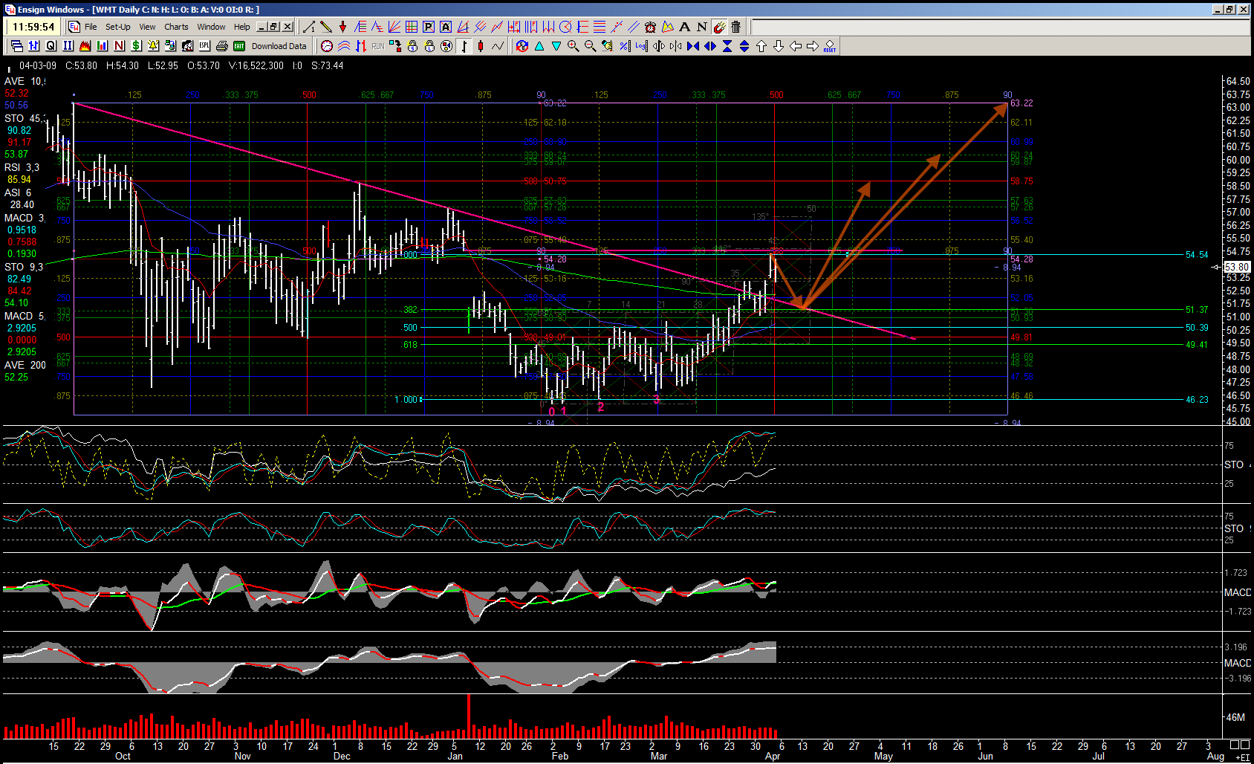This screenshot has width=1254, height=764.
Task: Toggle the padlock L lock icon
Action: pyautogui.click(x=429, y=46)
